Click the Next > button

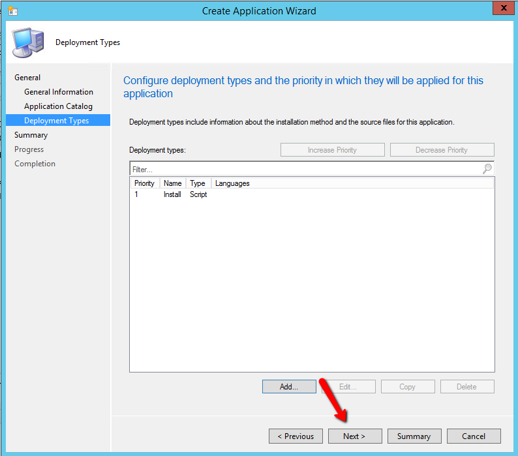click(x=354, y=436)
